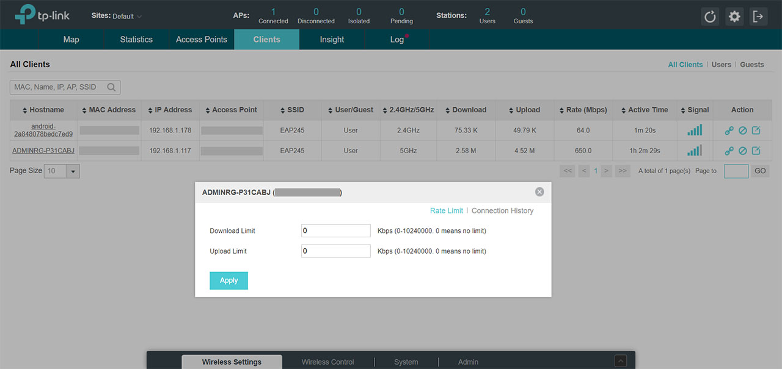Sort clients by Signal column

(695, 110)
